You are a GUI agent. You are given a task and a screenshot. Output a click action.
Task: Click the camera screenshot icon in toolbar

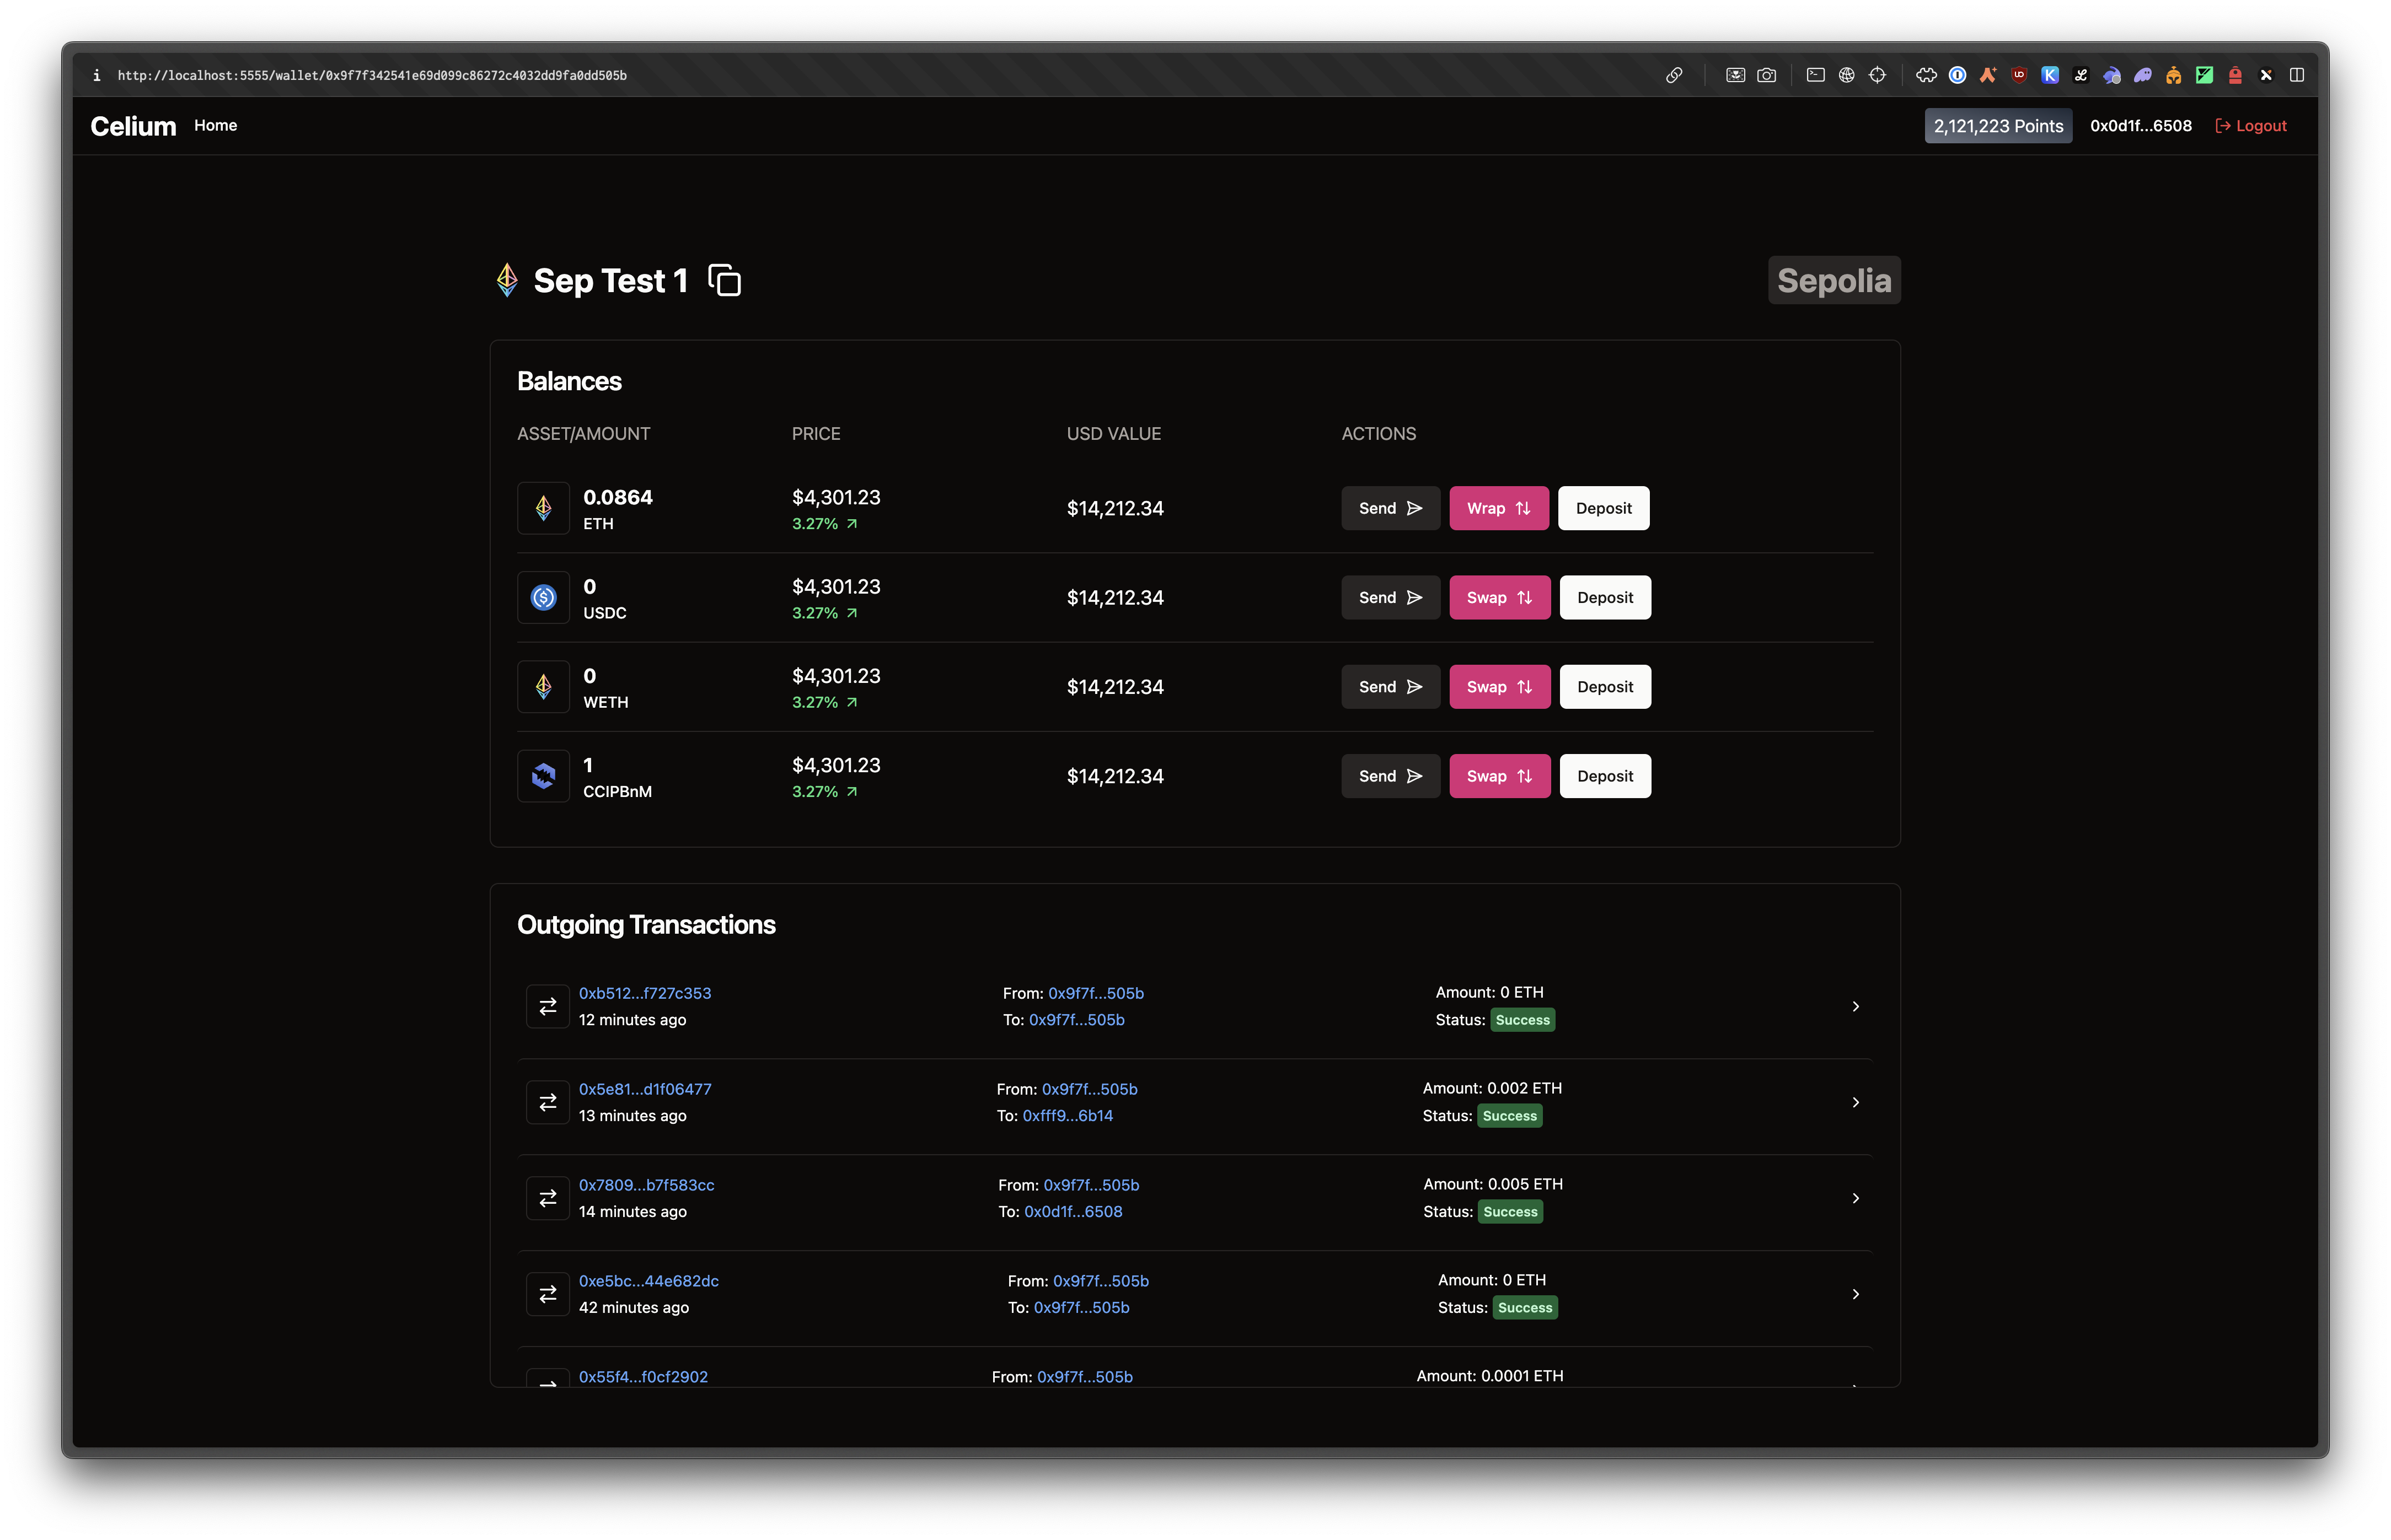point(1766,75)
